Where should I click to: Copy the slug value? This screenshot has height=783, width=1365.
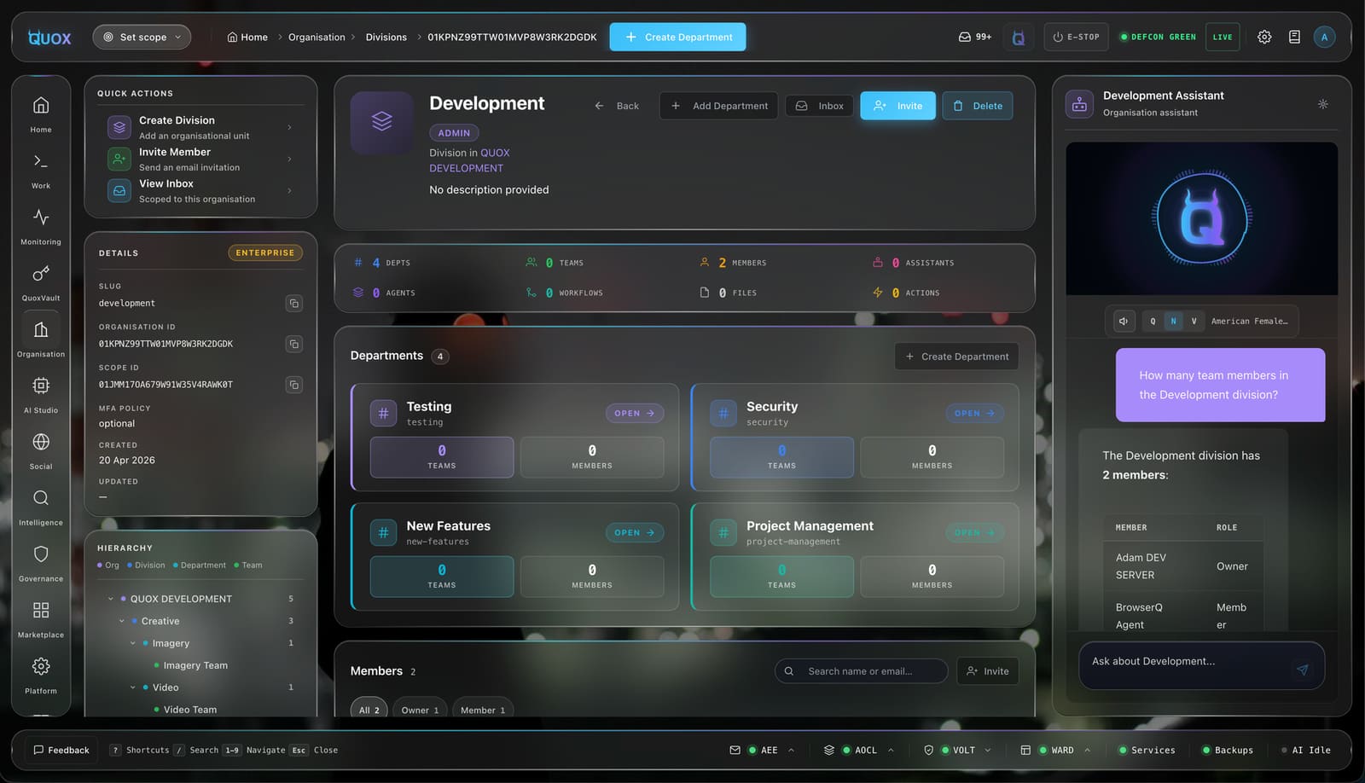(294, 304)
